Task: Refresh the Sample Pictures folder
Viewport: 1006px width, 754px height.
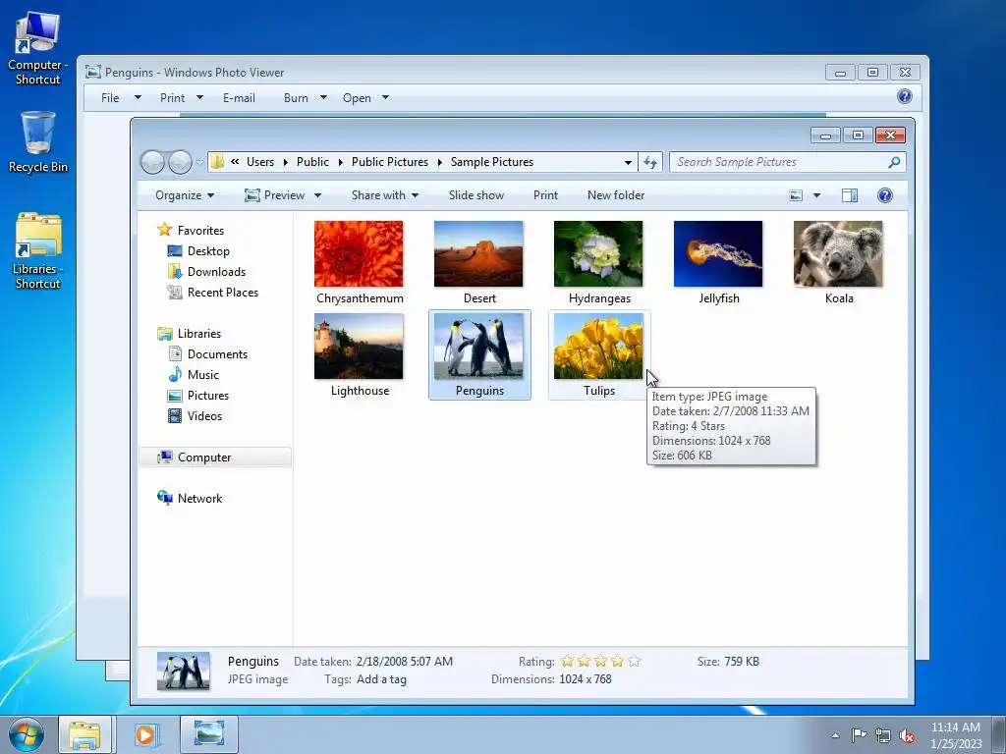Action: (650, 162)
